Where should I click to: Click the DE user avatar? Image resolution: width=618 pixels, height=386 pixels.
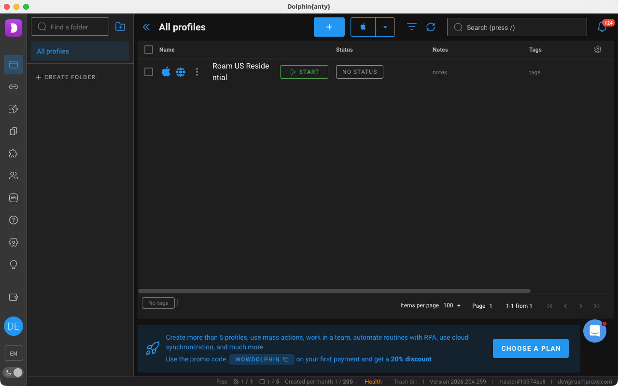(x=14, y=326)
